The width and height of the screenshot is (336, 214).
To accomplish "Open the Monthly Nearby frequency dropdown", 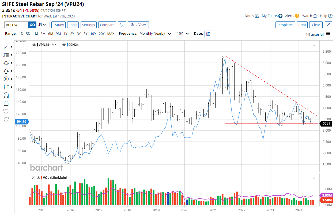I will click(x=155, y=34).
